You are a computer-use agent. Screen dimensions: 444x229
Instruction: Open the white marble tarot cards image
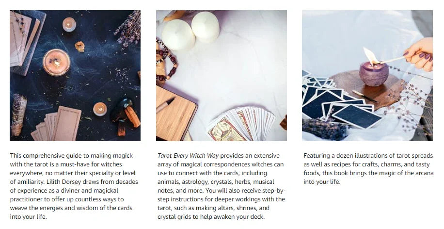coord(221,76)
